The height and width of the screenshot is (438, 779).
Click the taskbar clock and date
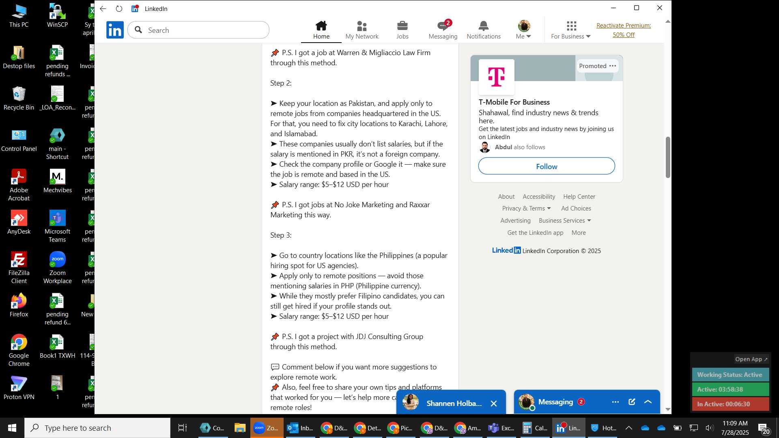pyautogui.click(x=735, y=428)
